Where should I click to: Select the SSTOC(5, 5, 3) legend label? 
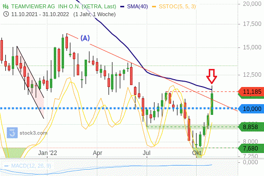(x=177, y=6)
